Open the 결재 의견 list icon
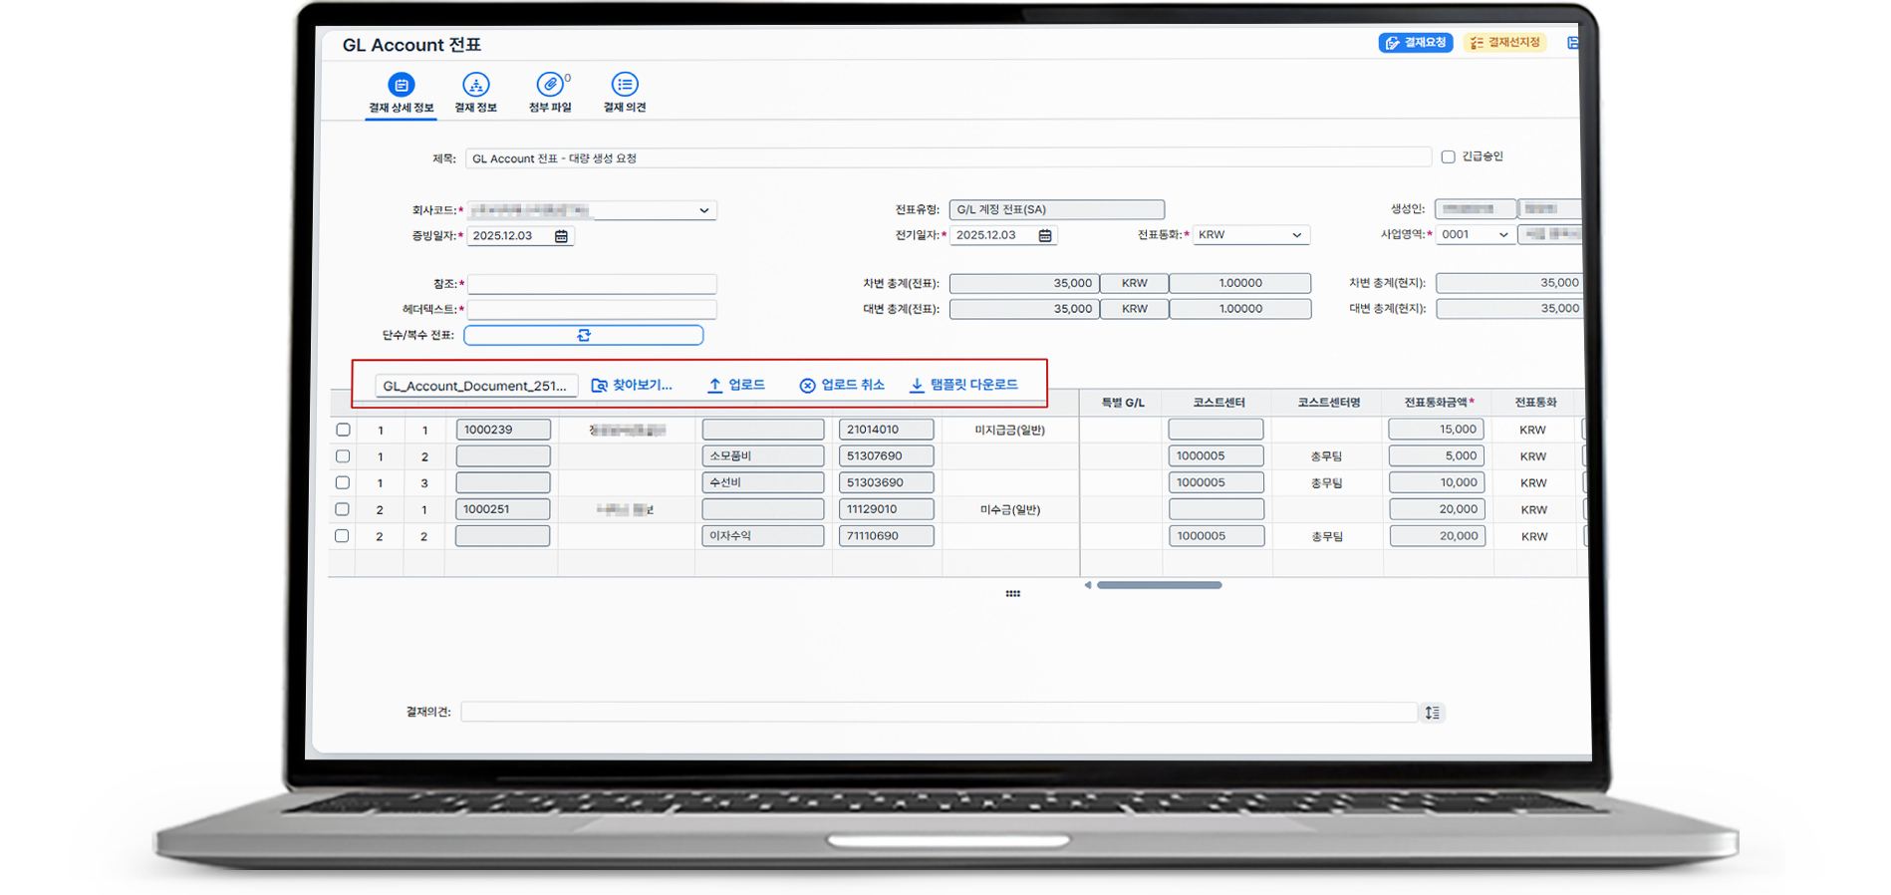This screenshot has width=1891, height=895. tap(625, 85)
